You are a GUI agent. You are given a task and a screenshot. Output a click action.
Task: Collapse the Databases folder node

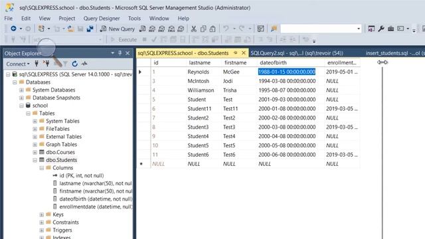tap(15, 82)
